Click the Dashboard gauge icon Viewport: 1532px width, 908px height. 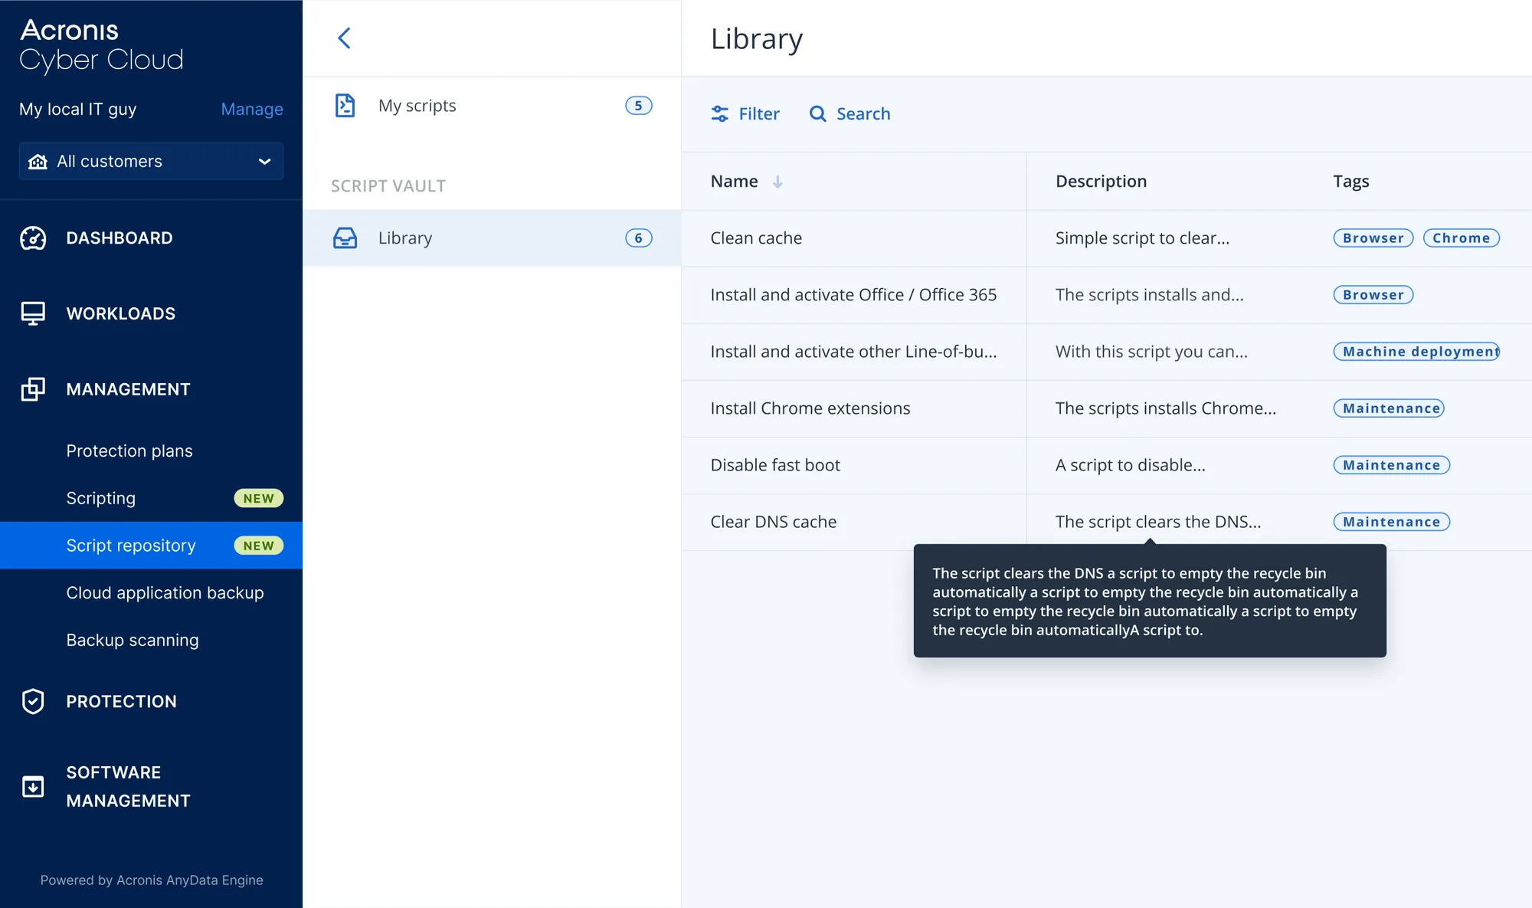33,238
